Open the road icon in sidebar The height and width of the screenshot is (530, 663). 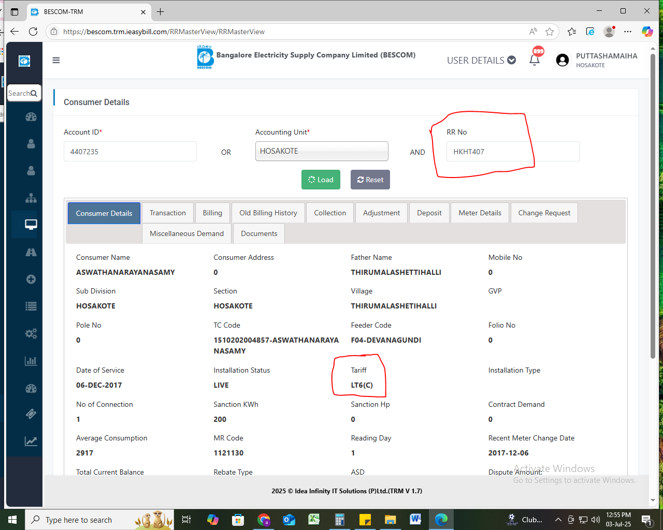(x=31, y=252)
